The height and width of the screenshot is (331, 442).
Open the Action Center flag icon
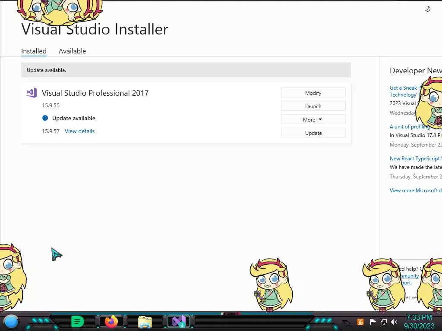click(x=373, y=322)
